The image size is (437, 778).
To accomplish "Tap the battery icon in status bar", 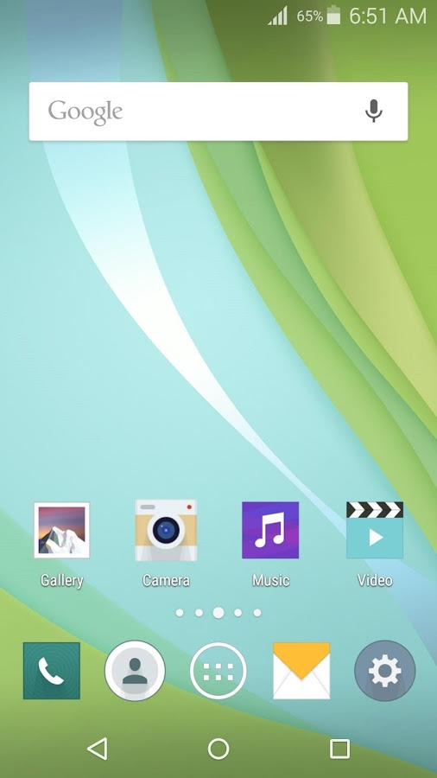I will coord(334,16).
